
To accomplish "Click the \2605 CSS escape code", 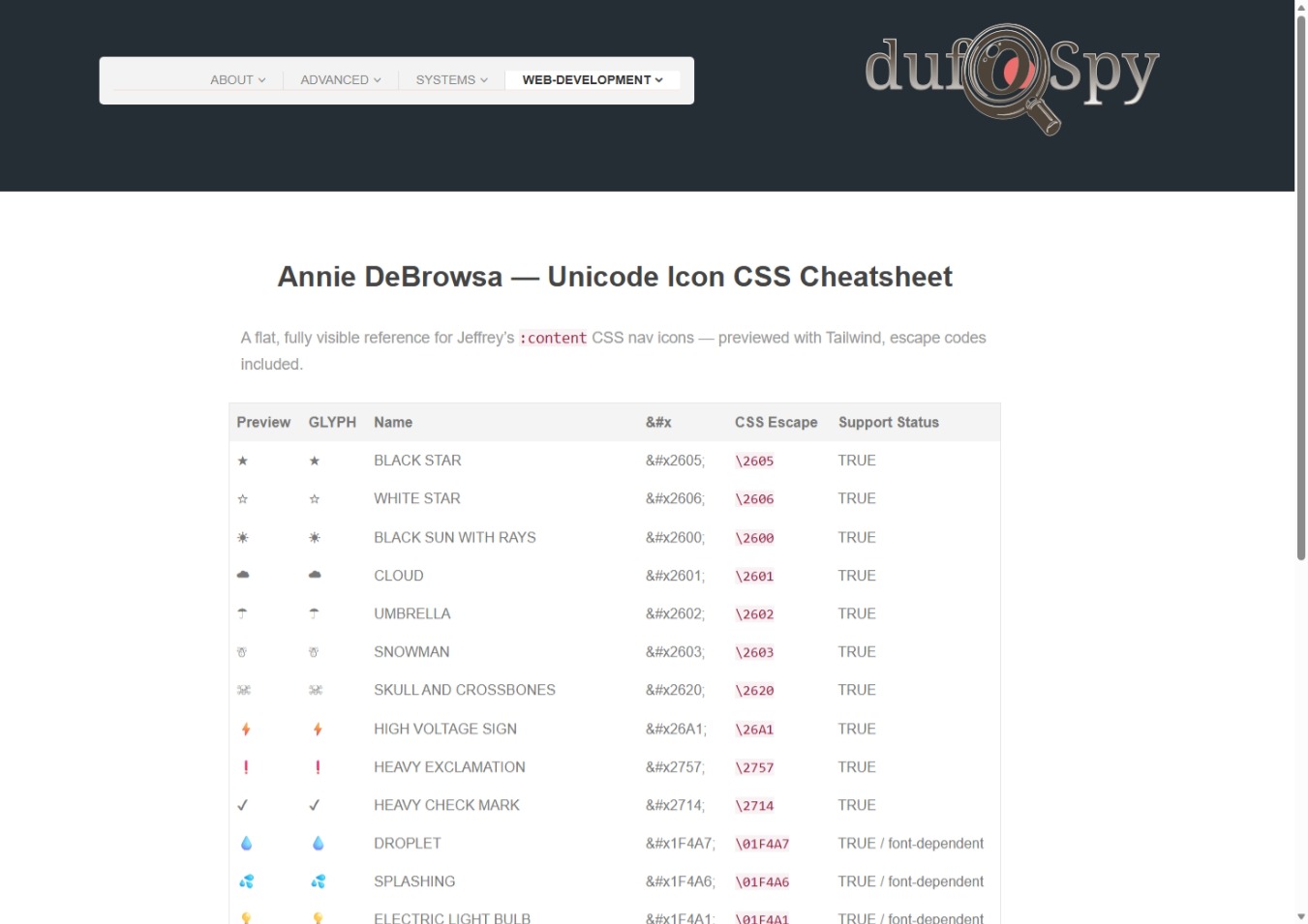I will [754, 462].
